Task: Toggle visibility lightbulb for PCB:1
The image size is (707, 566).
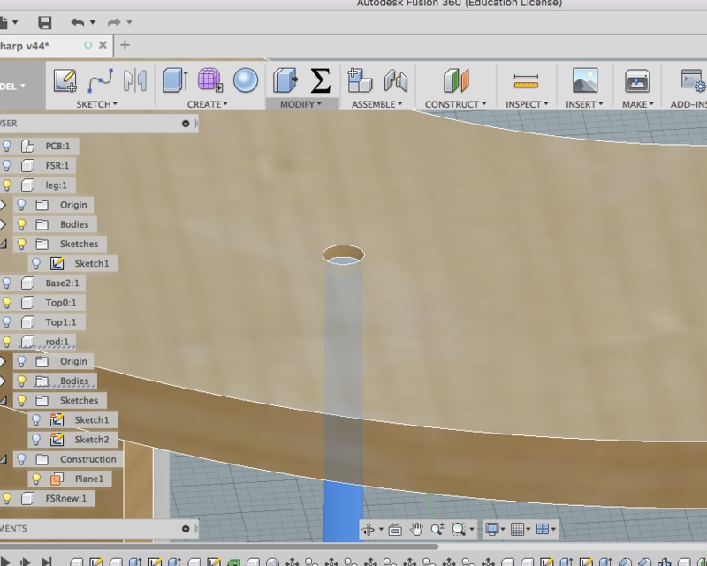Action: click(8, 146)
